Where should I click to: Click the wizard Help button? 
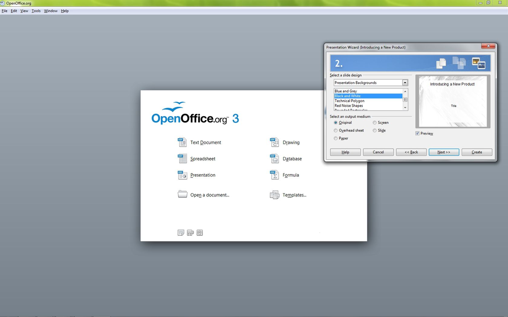345,152
